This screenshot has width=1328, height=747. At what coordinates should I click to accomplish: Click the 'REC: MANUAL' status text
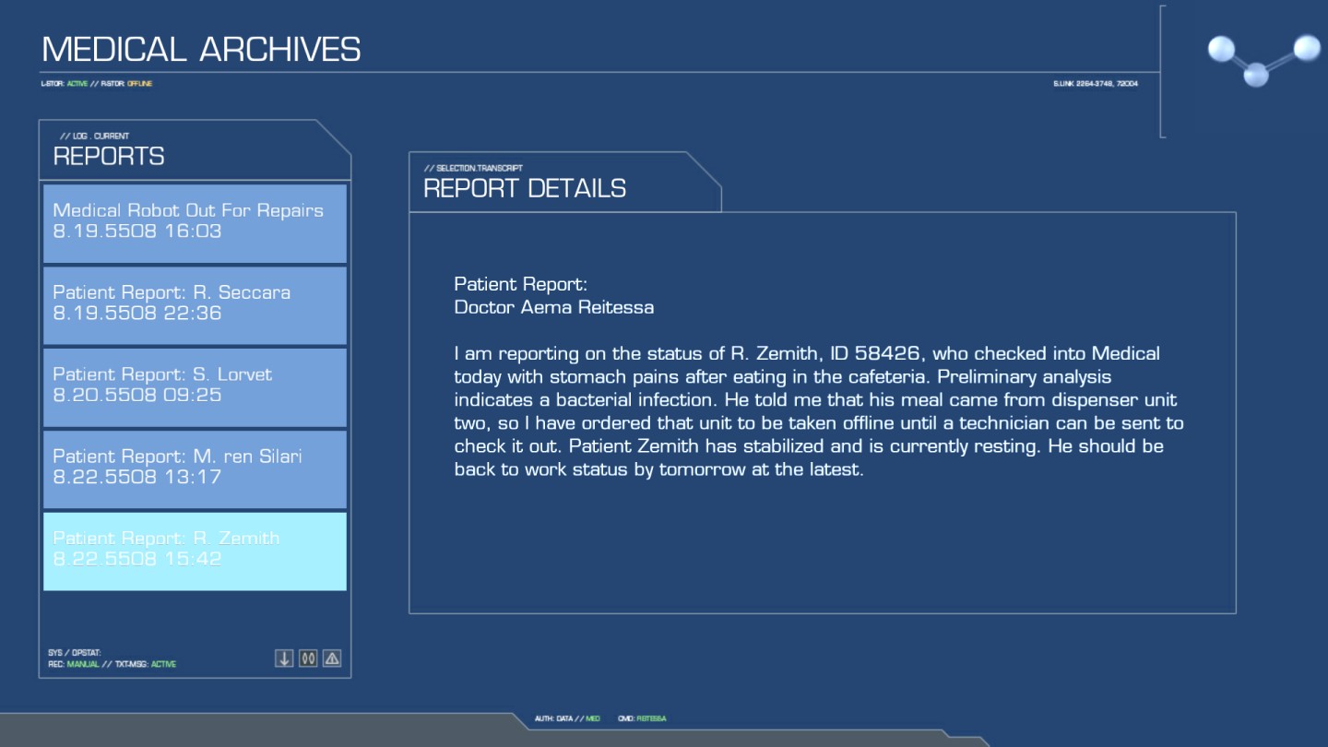tap(73, 664)
